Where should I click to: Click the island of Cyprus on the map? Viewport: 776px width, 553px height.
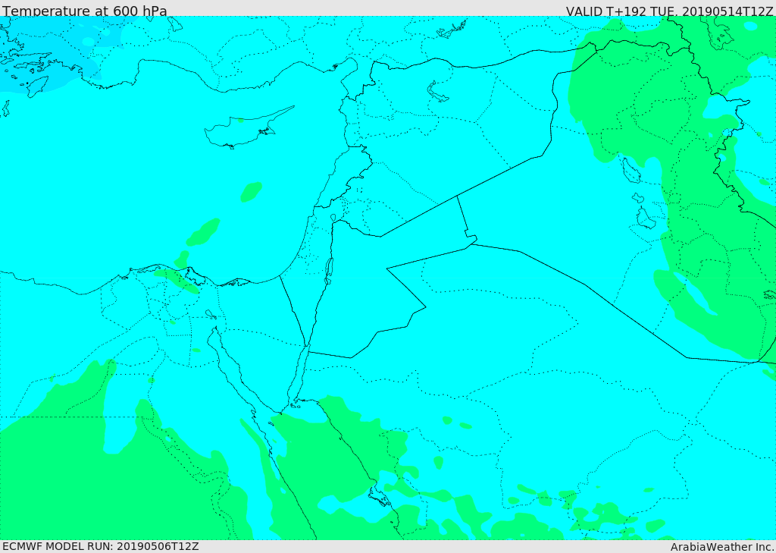248,129
